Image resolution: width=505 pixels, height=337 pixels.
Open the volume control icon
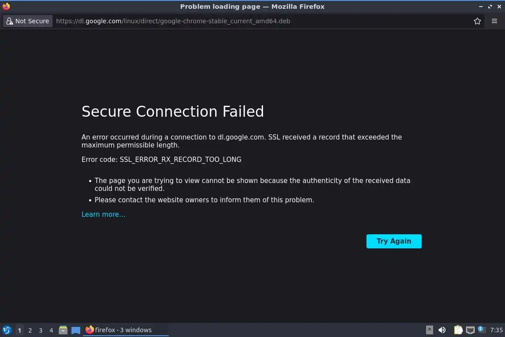coord(442,330)
